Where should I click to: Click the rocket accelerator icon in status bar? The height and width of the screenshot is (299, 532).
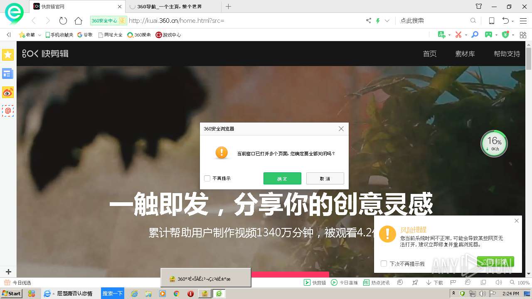415,282
